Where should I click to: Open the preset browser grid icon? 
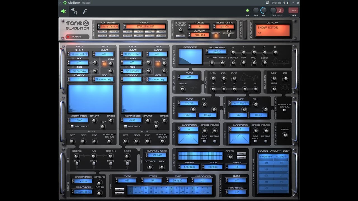[x=268, y=3]
